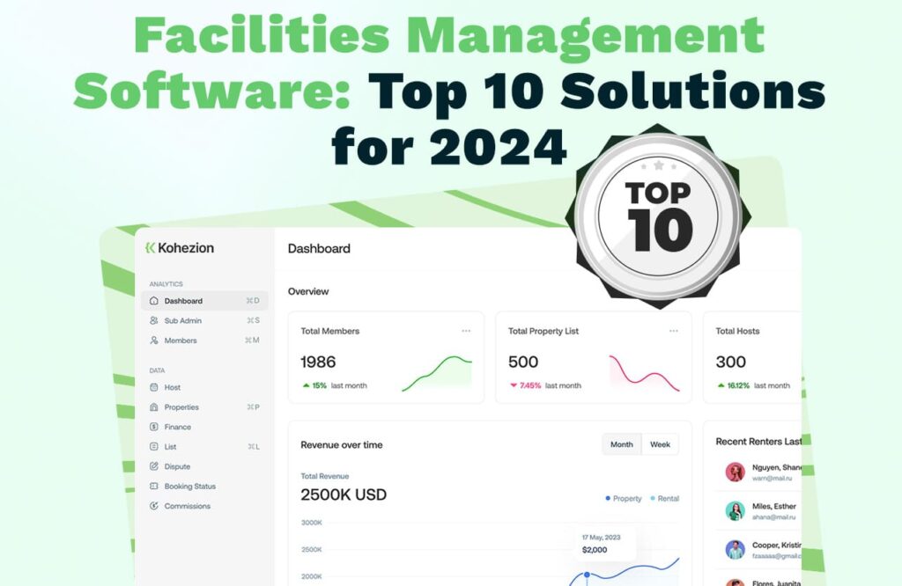Toggle Property series in legend
The image size is (902, 586).
click(x=624, y=498)
